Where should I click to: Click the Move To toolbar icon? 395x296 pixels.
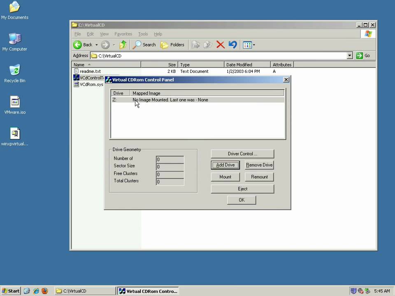coord(196,45)
